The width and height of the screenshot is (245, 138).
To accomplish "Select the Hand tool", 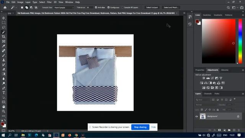I will [3, 107].
